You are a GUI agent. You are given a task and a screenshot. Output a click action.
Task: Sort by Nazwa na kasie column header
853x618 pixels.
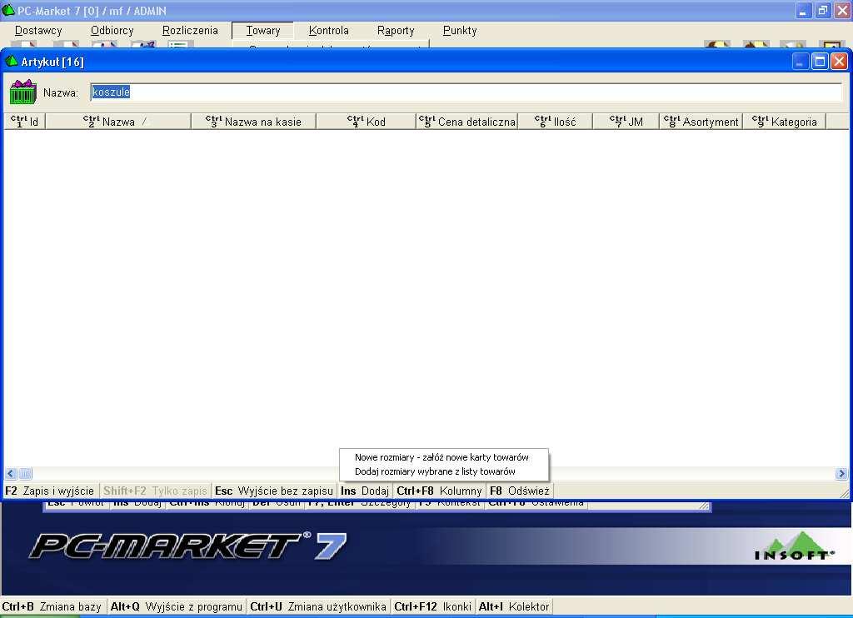(253, 122)
